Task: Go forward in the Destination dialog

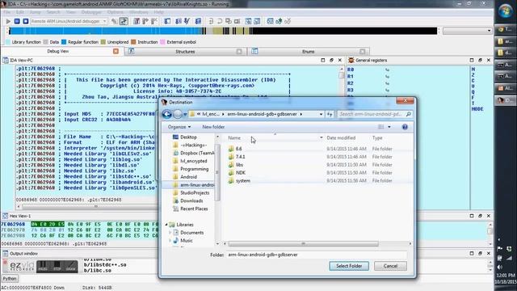Action: pos(178,114)
